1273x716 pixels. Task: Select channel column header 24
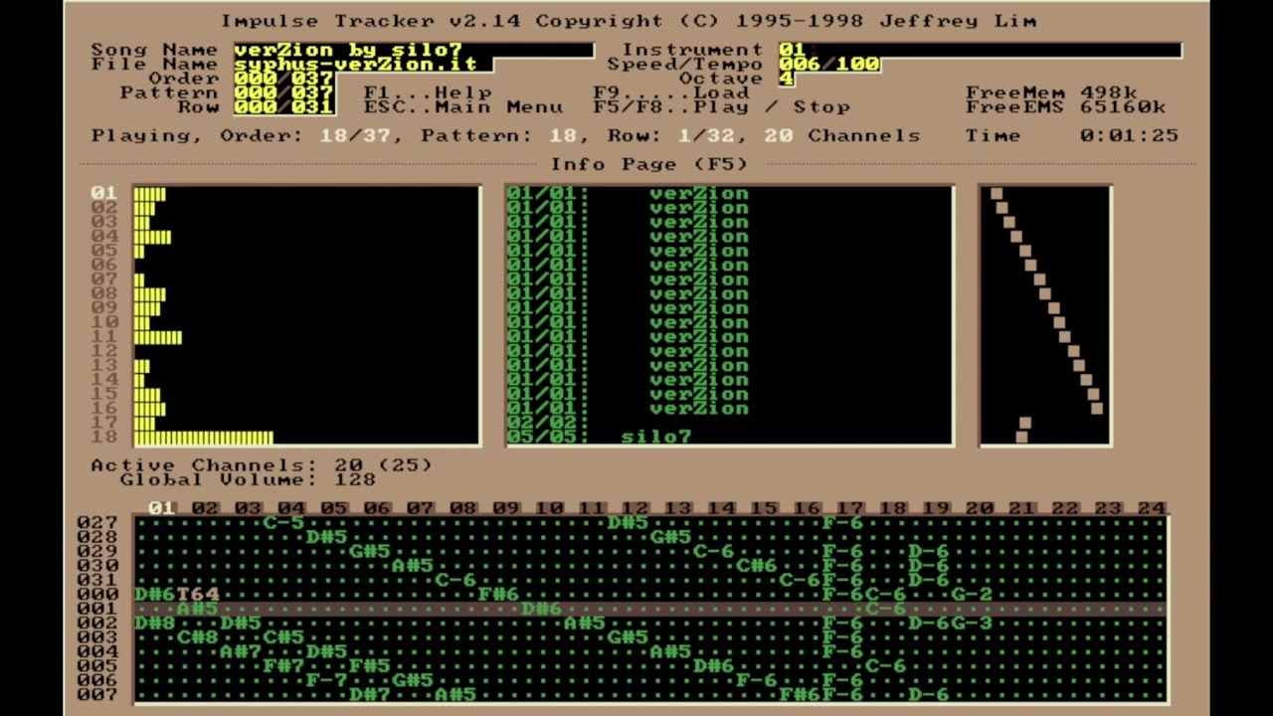(x=1151, y=508)
